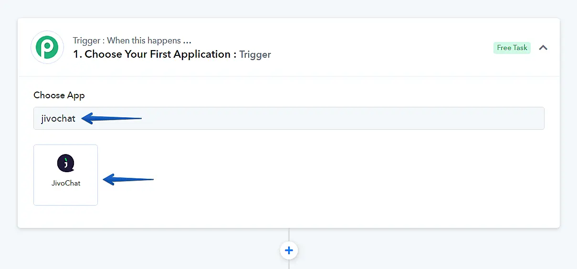Collapse the trigger step using the chevron

coord(543,48)
